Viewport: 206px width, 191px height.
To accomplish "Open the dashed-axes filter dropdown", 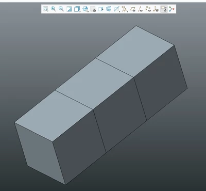I will (125, 9).
